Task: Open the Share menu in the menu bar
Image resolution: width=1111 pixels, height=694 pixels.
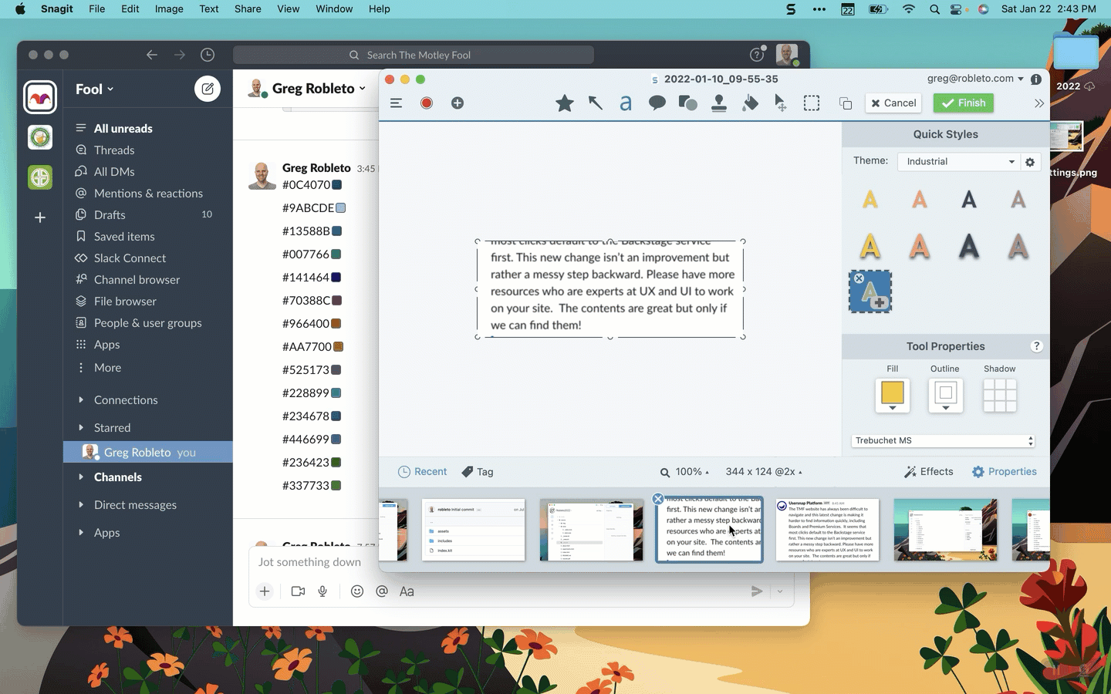Action: (248, 9)
